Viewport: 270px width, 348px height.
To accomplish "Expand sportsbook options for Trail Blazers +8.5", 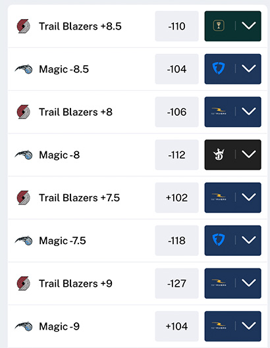I will 249,26.
